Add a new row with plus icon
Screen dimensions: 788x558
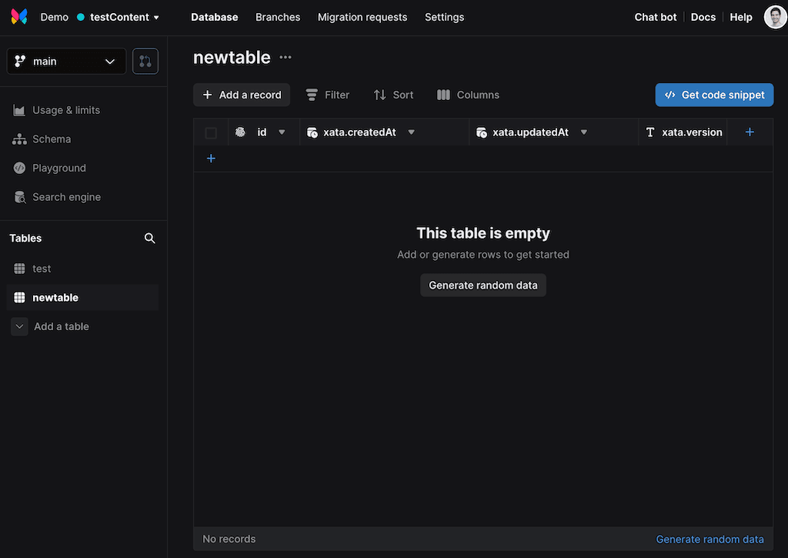tap(211, 159)
